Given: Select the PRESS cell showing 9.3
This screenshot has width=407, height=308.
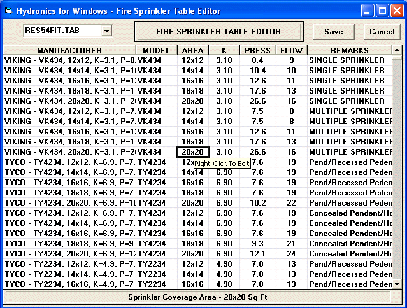Looking at the screenshot, I should tap(257, 244).
